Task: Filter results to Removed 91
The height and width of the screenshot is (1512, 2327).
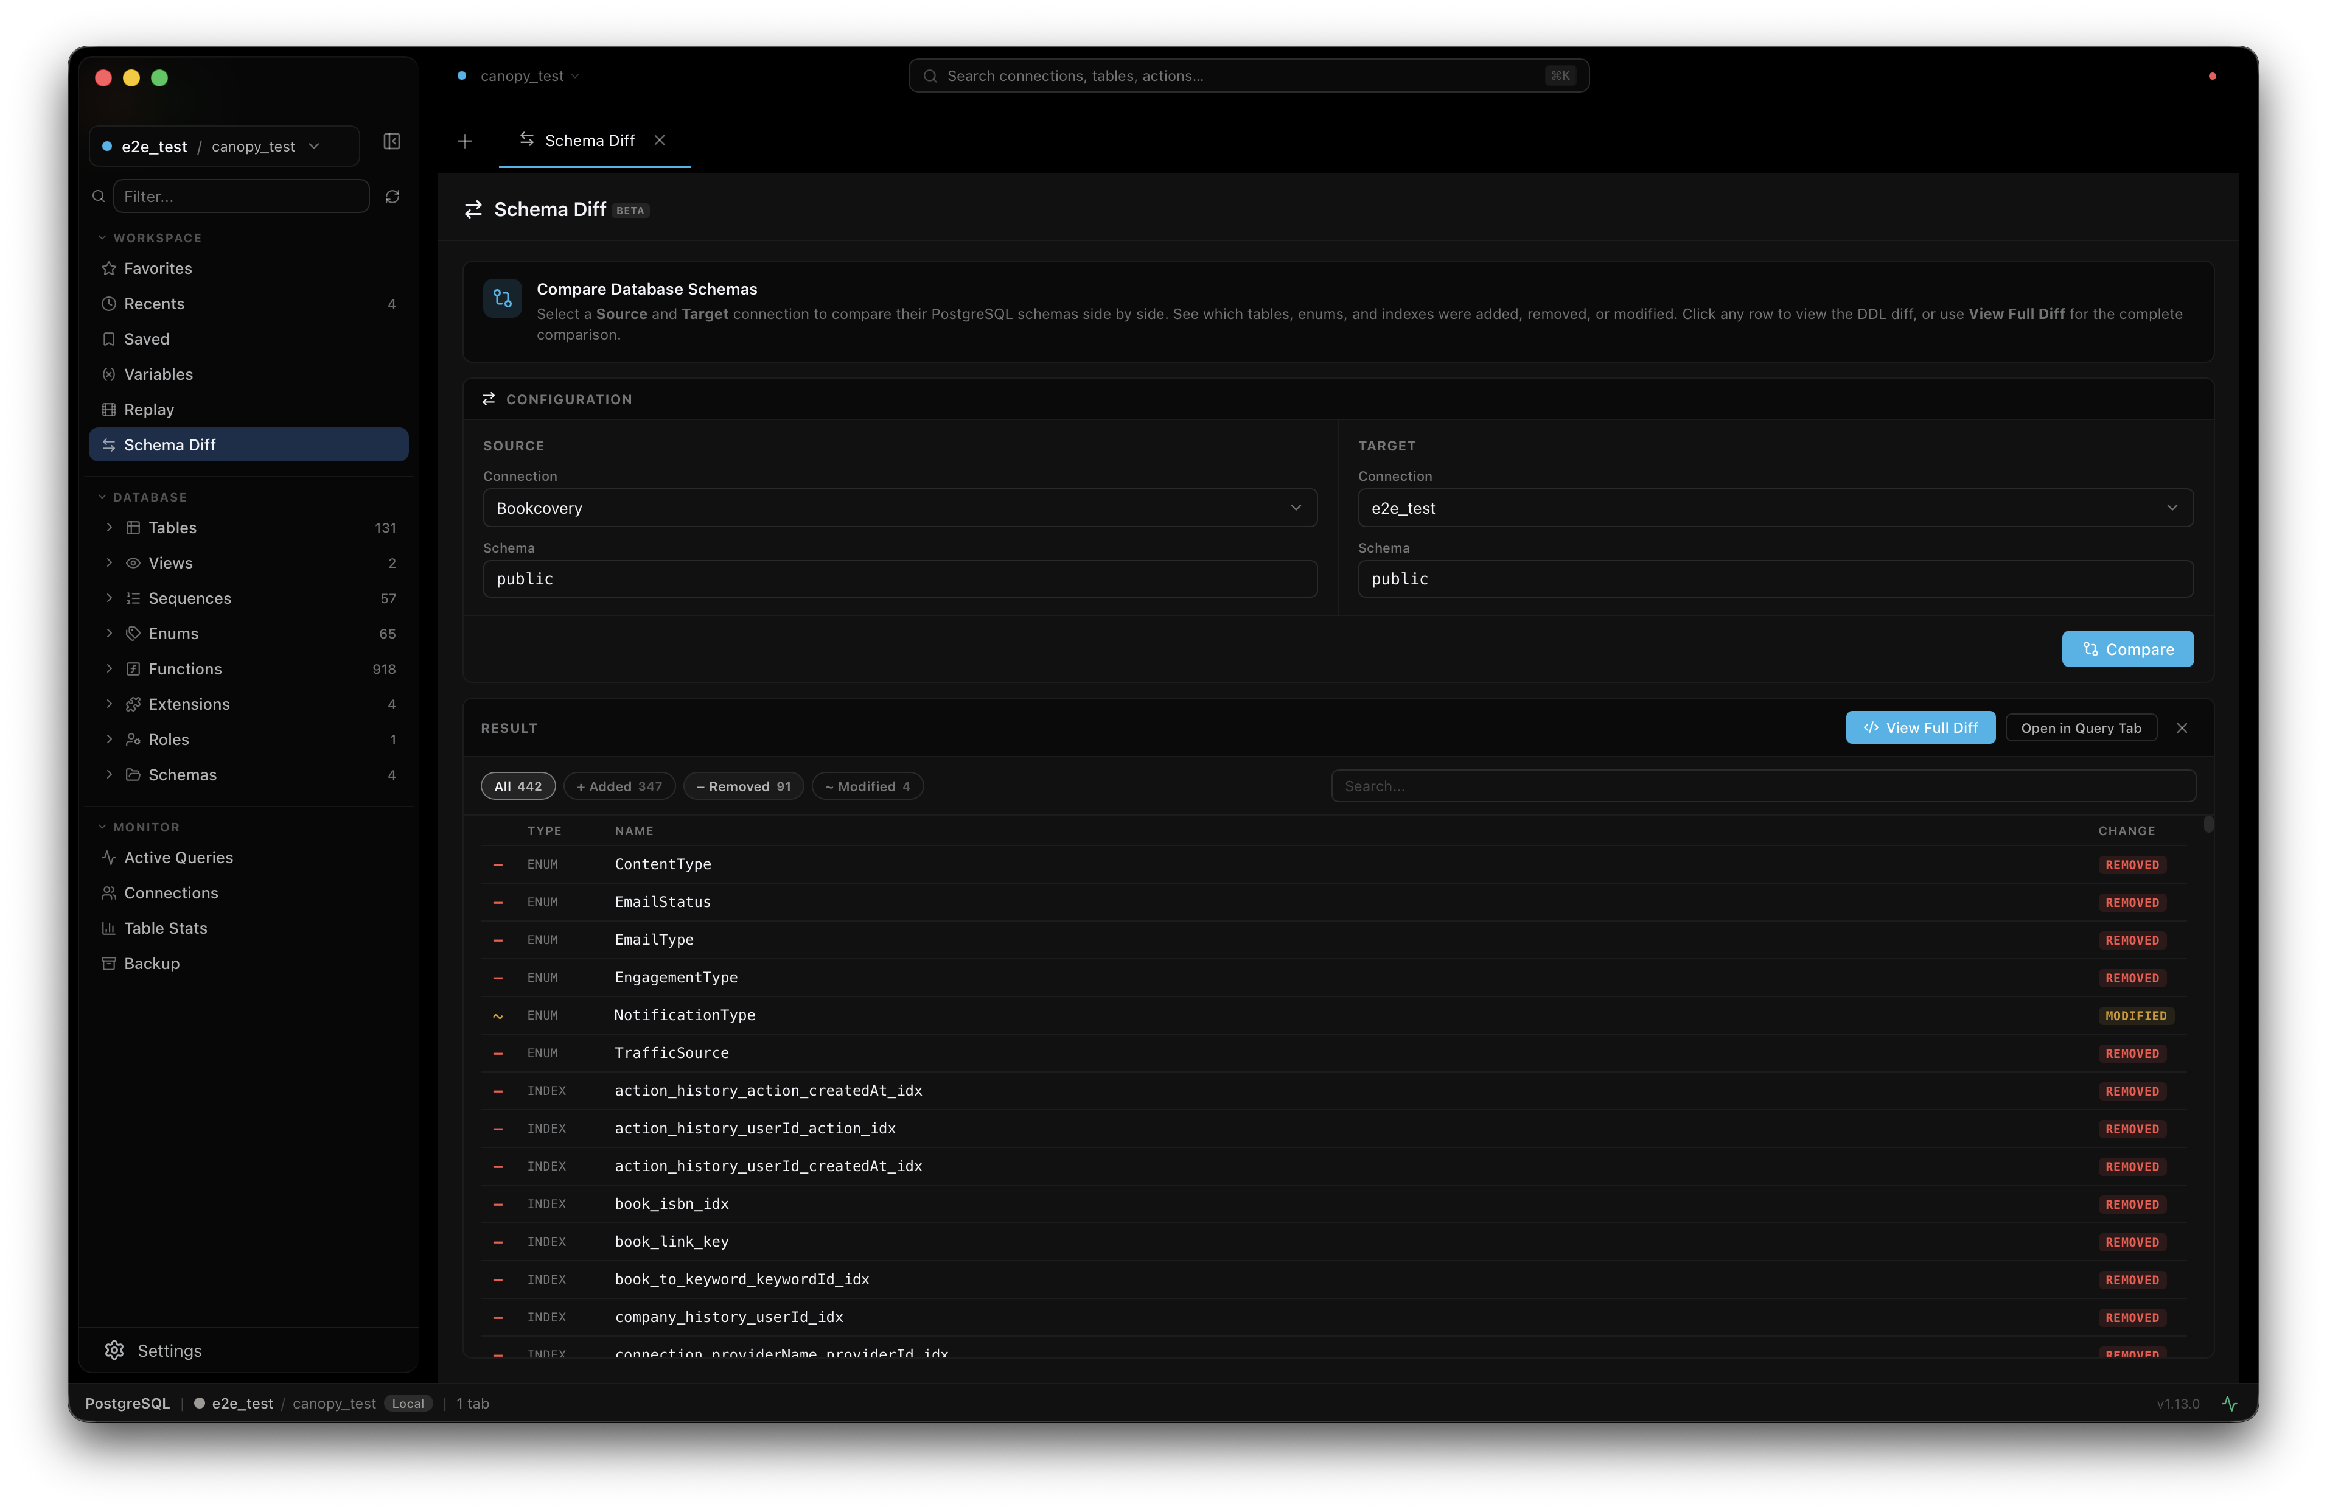Action: click(x=743, y=786)
